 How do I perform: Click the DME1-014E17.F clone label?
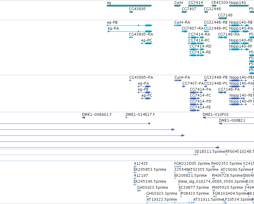click(x=140, y=115)
